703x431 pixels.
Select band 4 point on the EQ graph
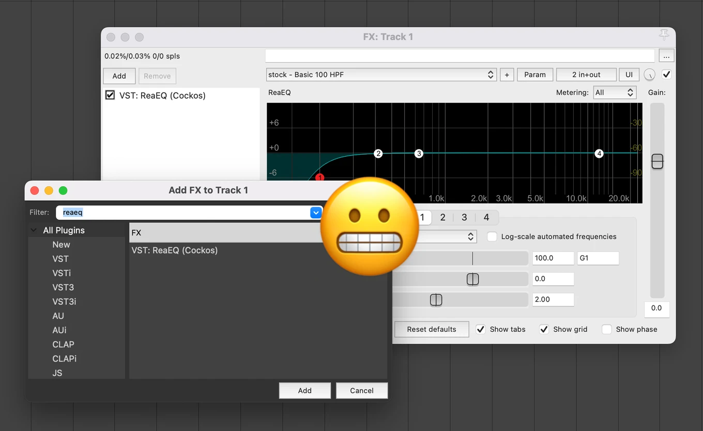pos(599,154)
